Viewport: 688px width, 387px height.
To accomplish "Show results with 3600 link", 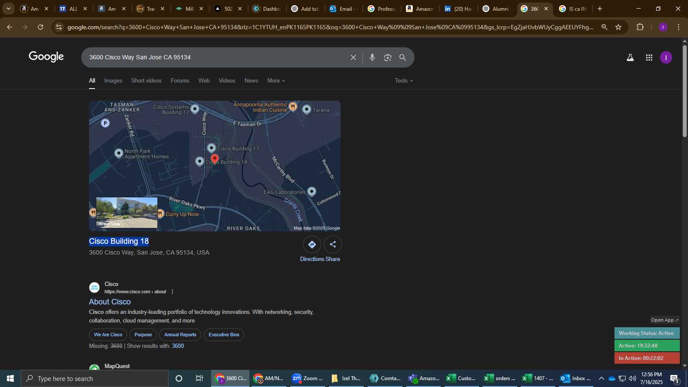I will [x=178, y=346].
